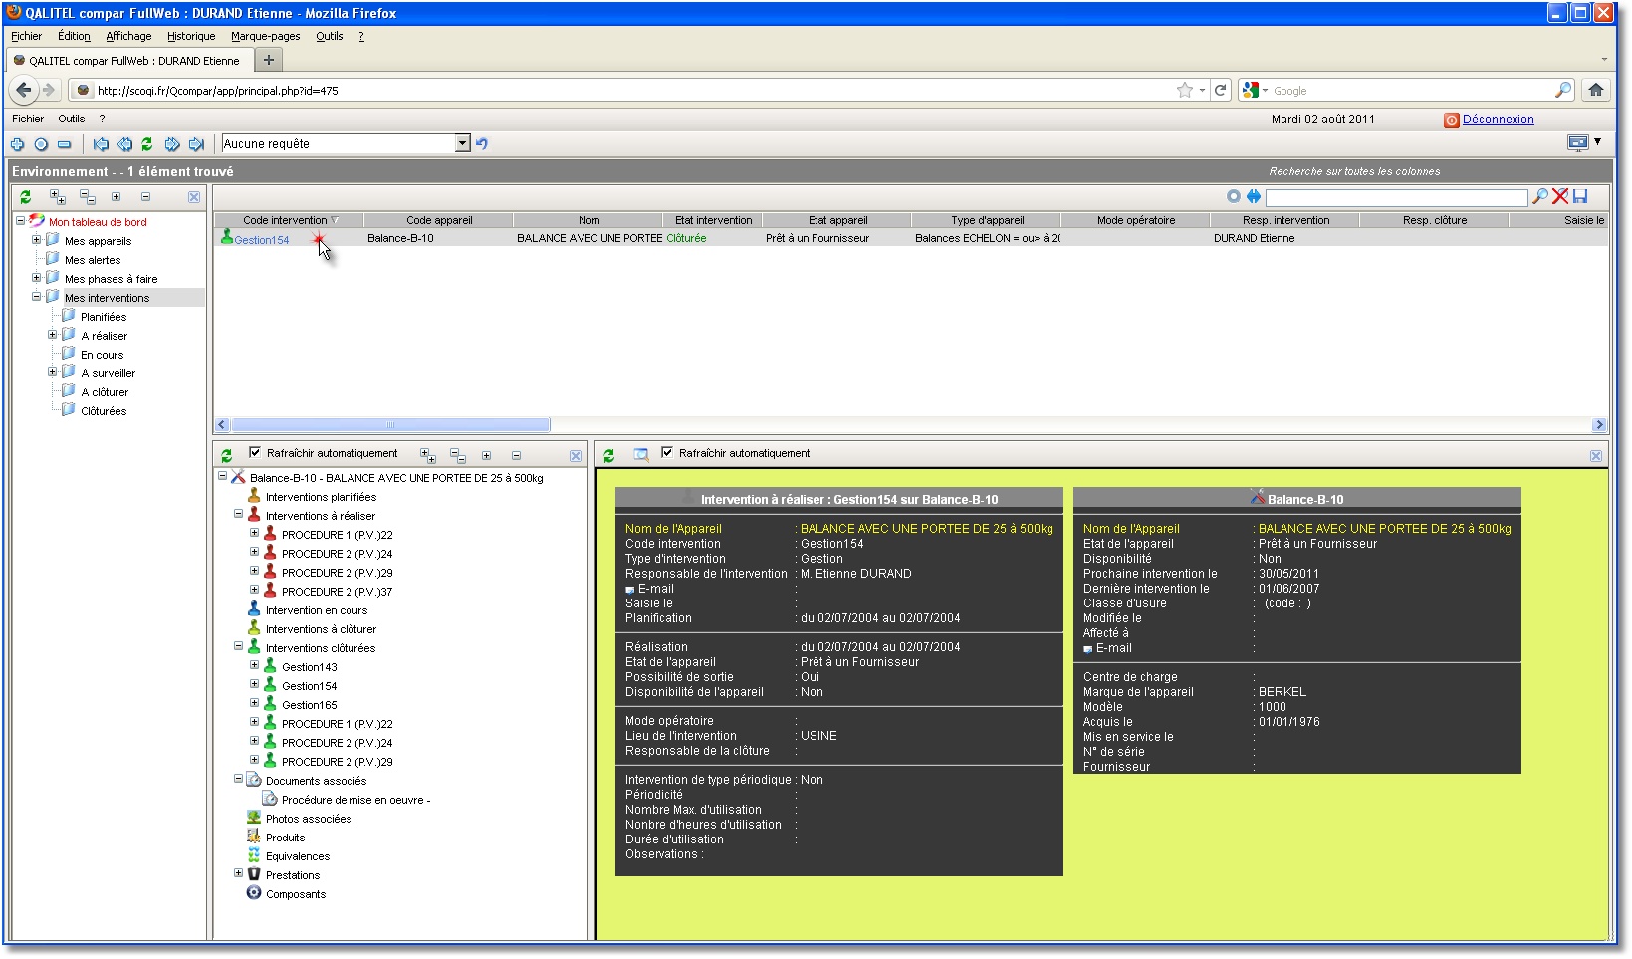Image resolution: width=1632 pixels, height=959 pixels.
Task: Collapse Interventions à réaliser node
Action: click(238, 514)
